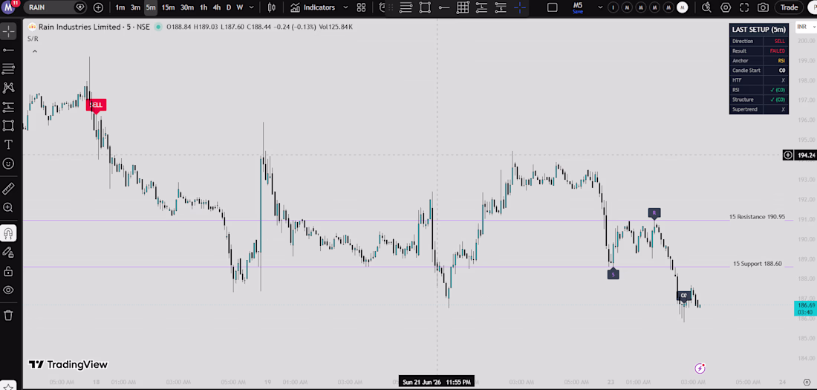The height and width of the screenshot is (390, 817).
Task: Click the green market status dot
Action: click(x=158, y=27)
